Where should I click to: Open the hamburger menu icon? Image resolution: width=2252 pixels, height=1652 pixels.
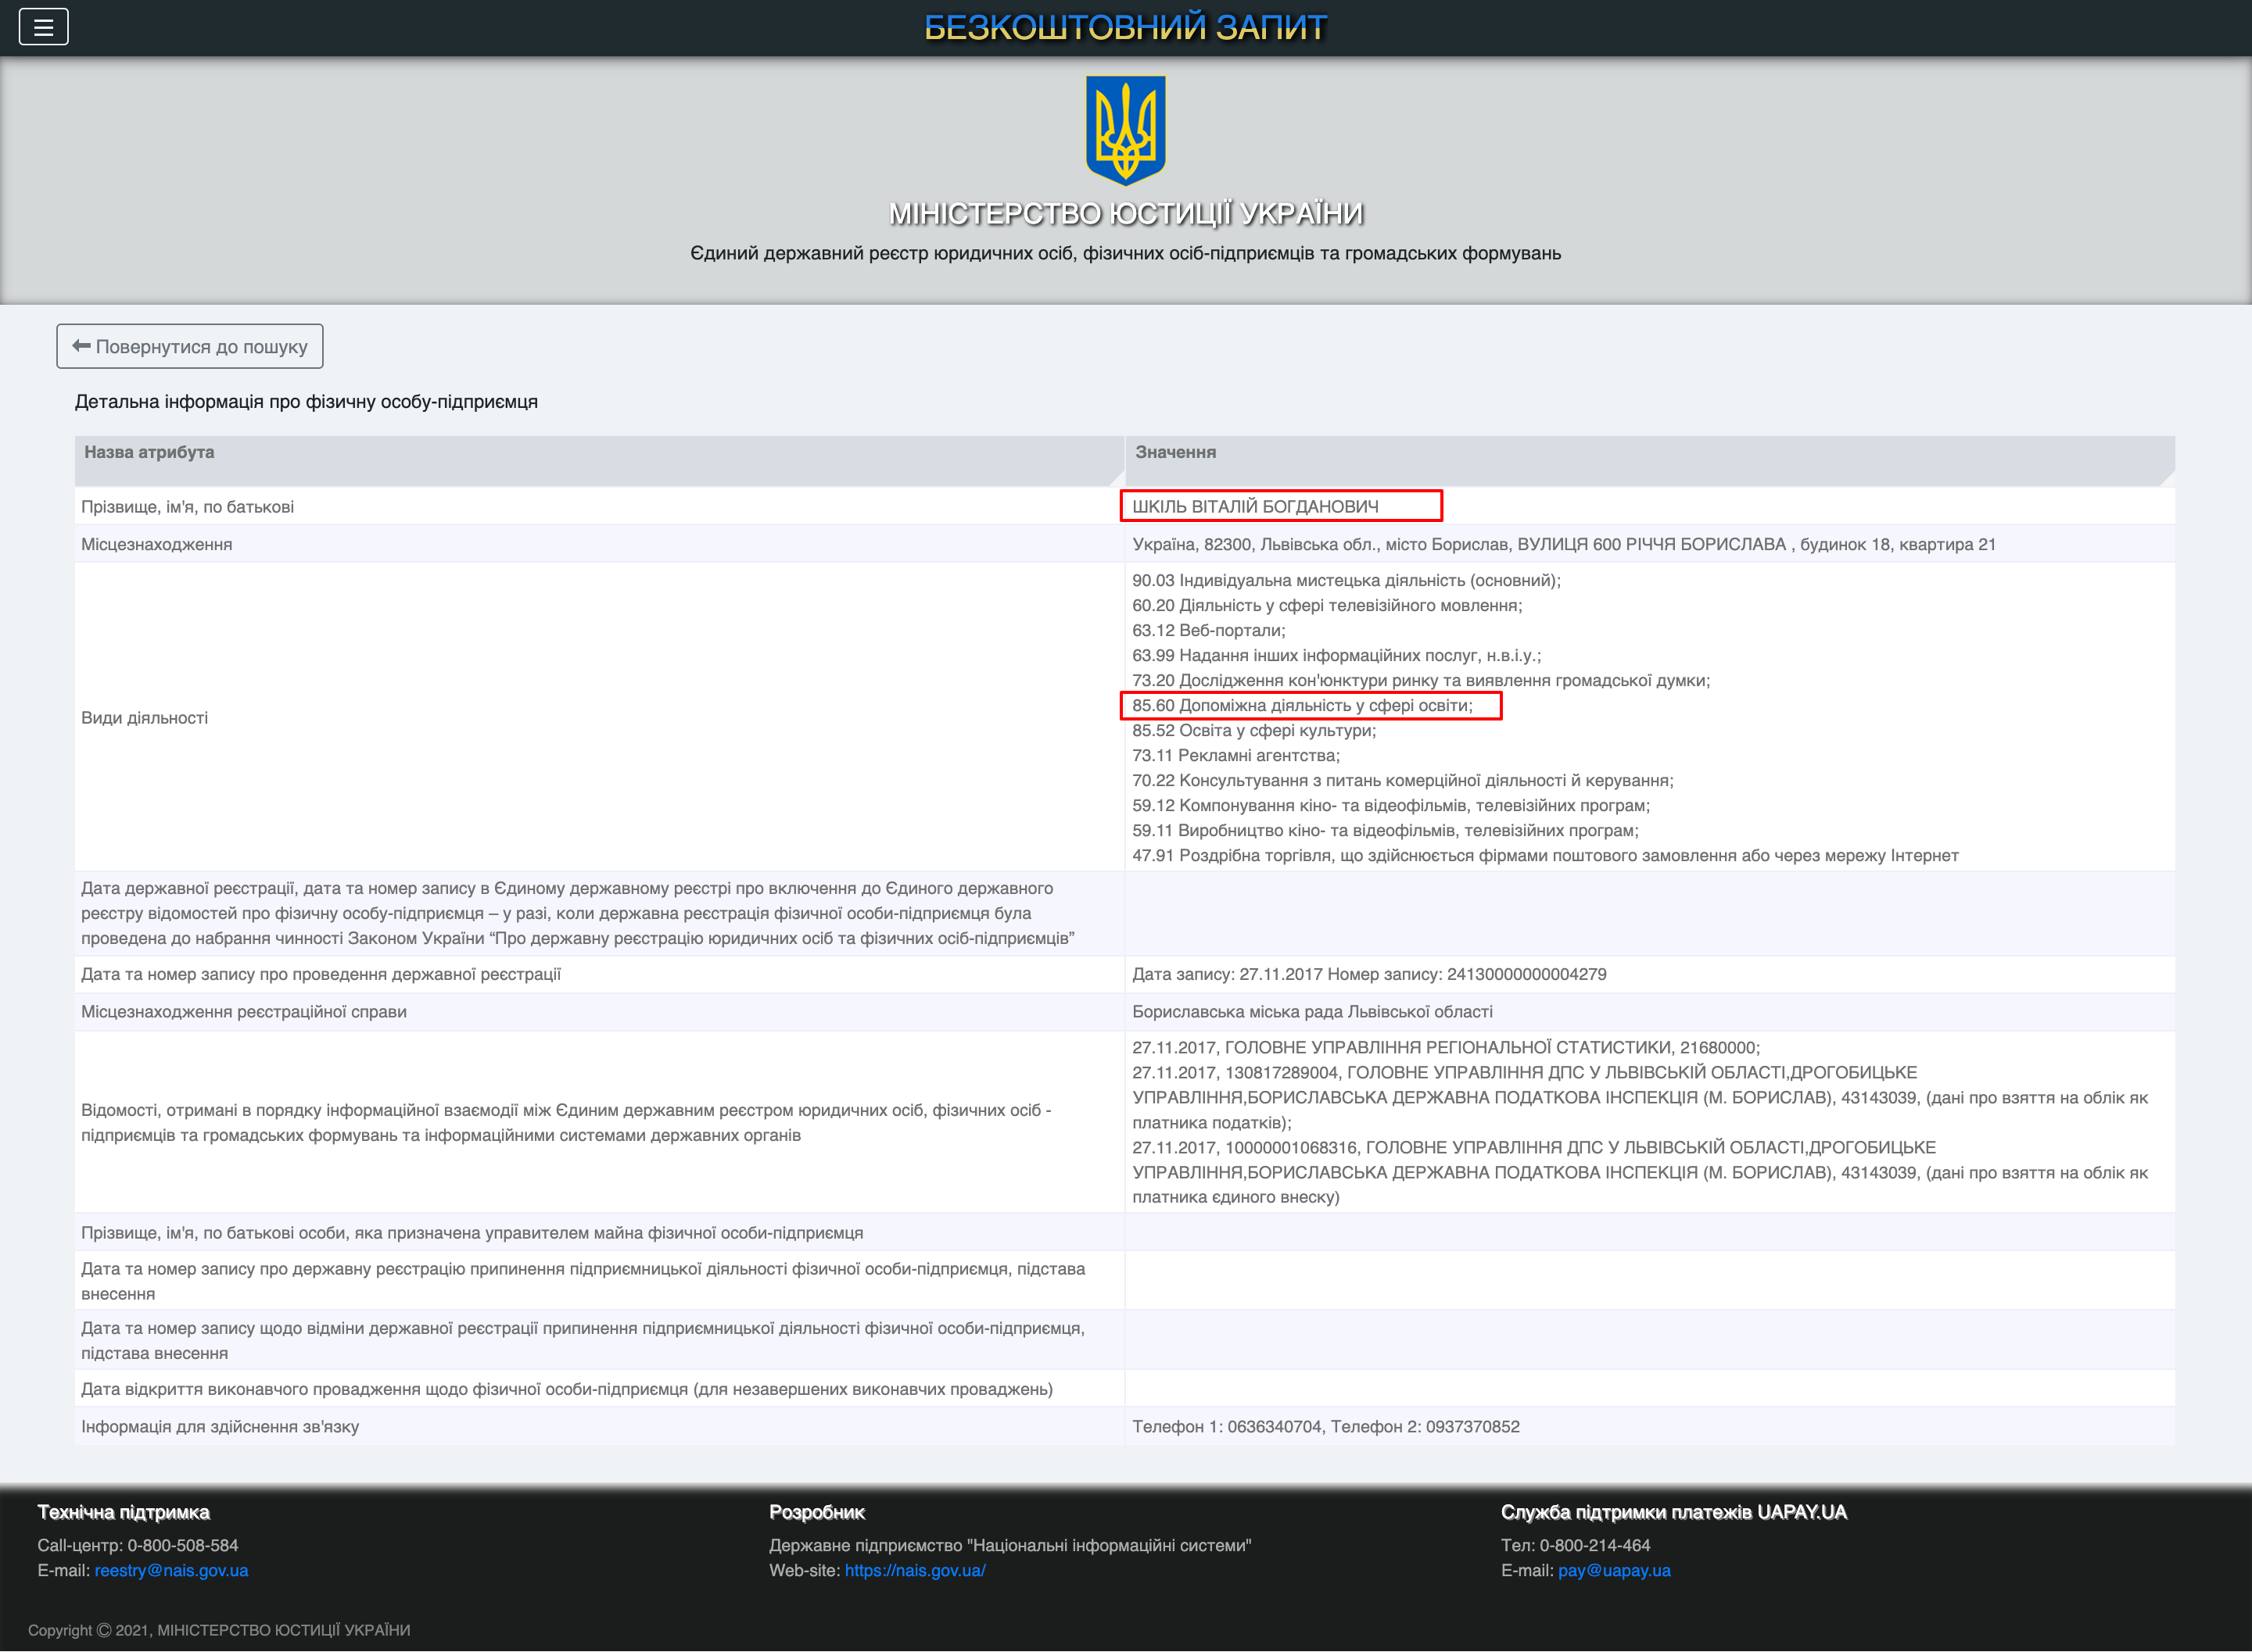click(43, 27)
